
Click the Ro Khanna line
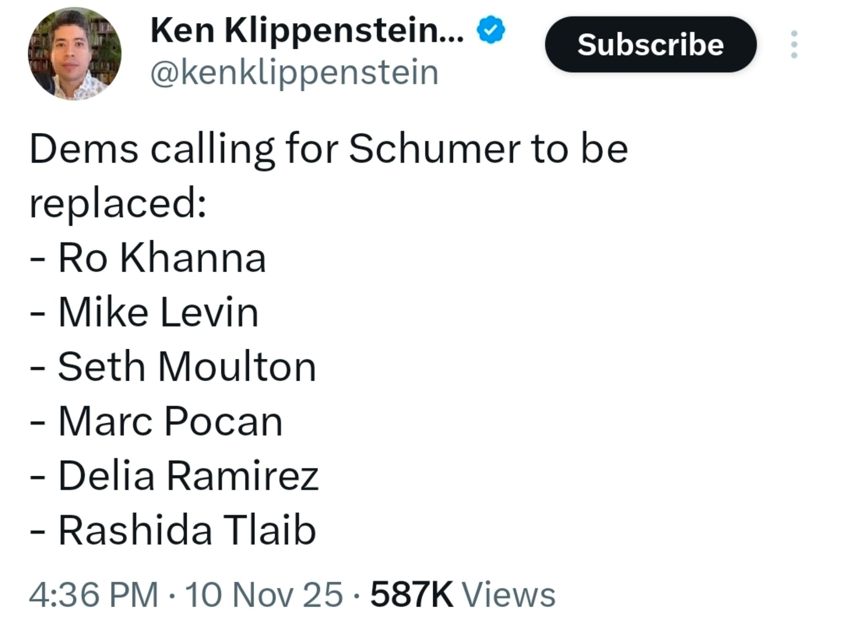point(162,258)
